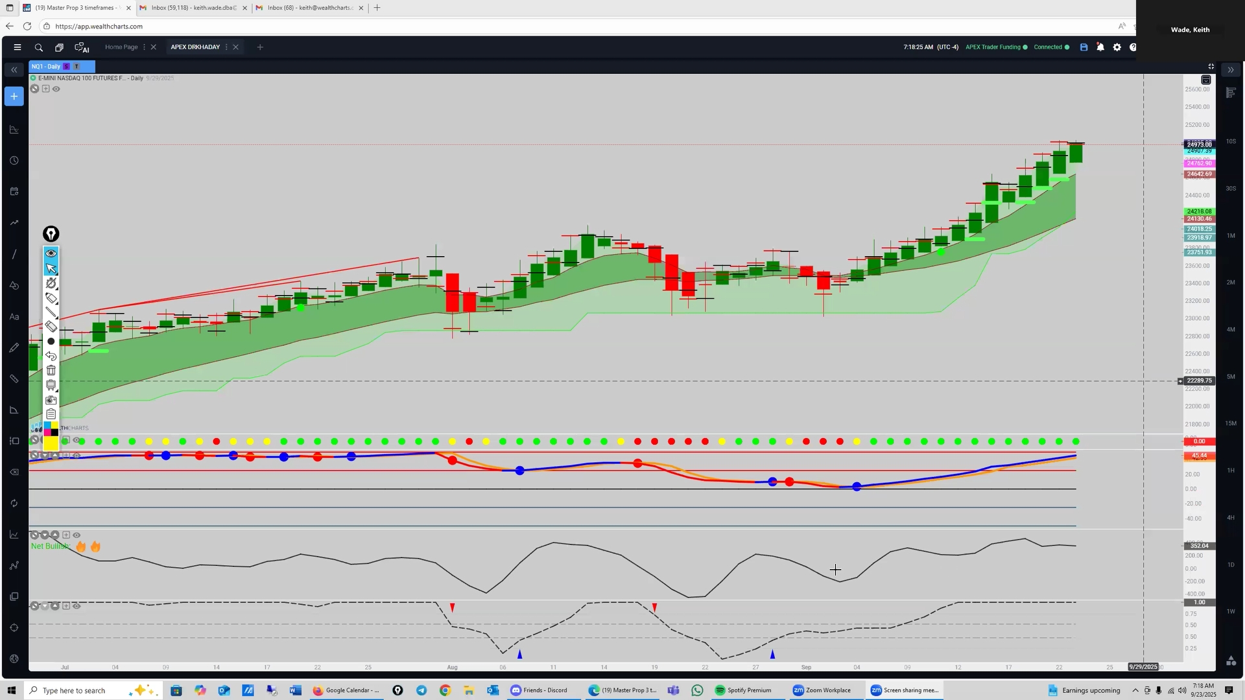The width and height of the screenshot is (1245, 700).
Task: Open the AI chat assistant
Action: pos(82,47)
